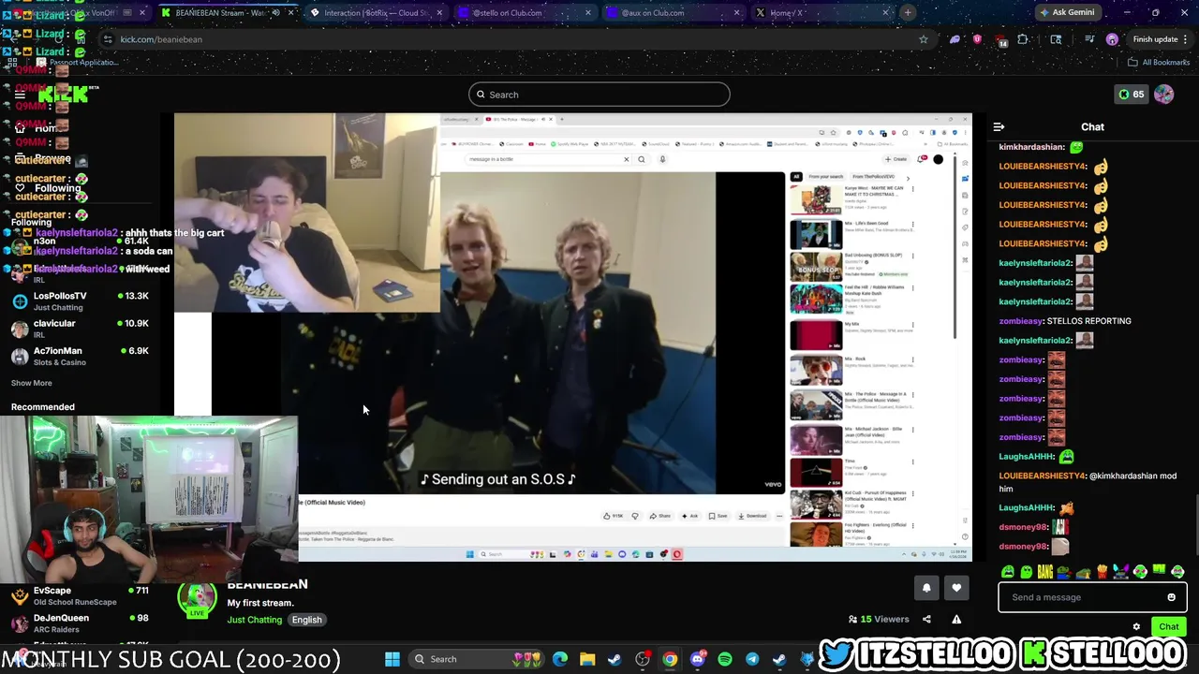Click the red extension icon with 14 badge
Screen dimensions: 1199x674
pos(1000,40)
